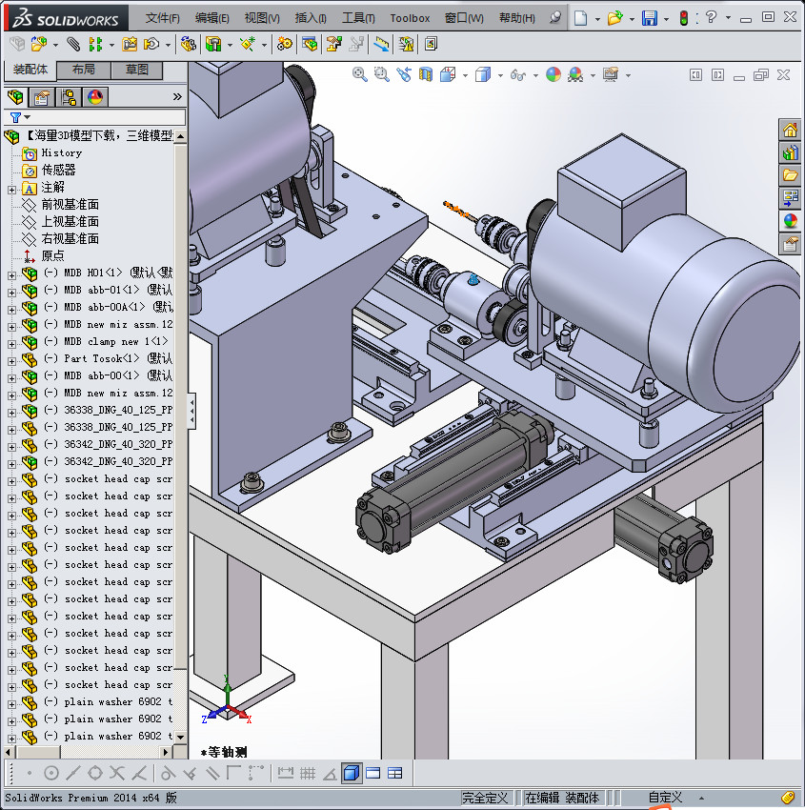Viewport: 805px width, 810px height.
Task: Click the panel collapse handle beside tree
Action: 191,412
